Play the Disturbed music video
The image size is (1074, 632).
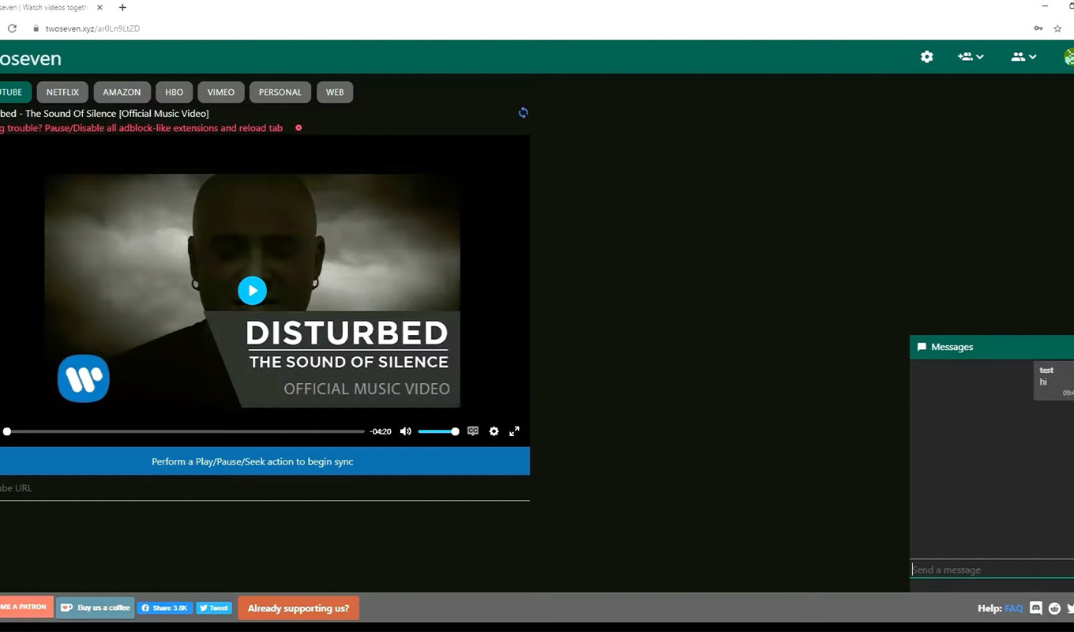point(253,291)
